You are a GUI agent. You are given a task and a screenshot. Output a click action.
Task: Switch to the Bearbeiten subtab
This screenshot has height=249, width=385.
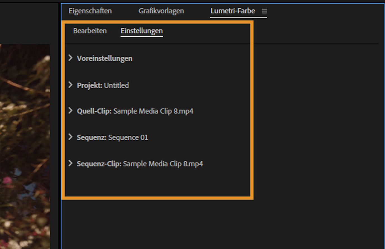pos(90,31)
